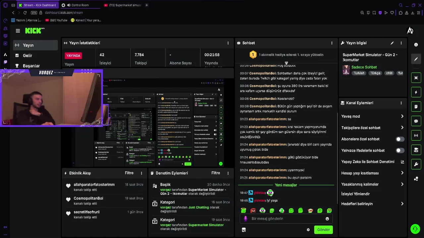Viewport: 424px width, 238px height.
Task: Open Sohbet panel three-dot menu
Action: pos(332,43)
